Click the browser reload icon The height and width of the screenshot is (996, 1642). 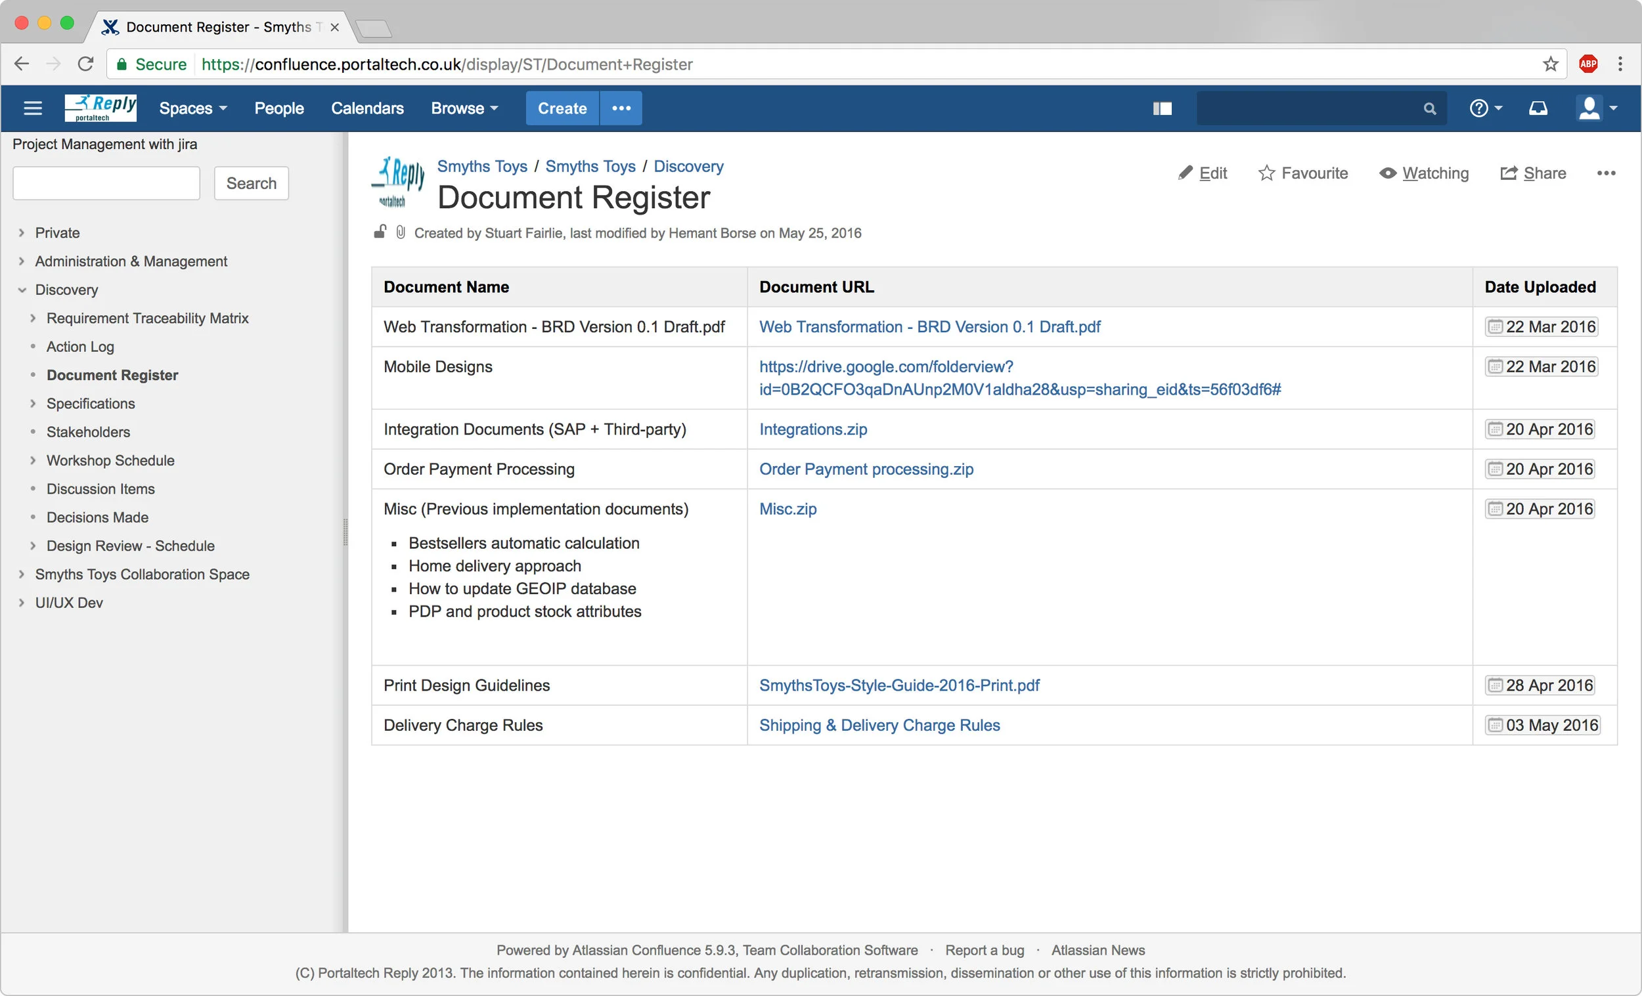(85, 64)
